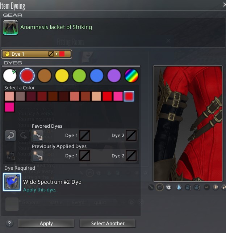Select the brown dye category
Screen dimensions: 226x233
pos(45,76)
